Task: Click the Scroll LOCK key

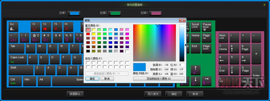Action: tap(196, 27)
